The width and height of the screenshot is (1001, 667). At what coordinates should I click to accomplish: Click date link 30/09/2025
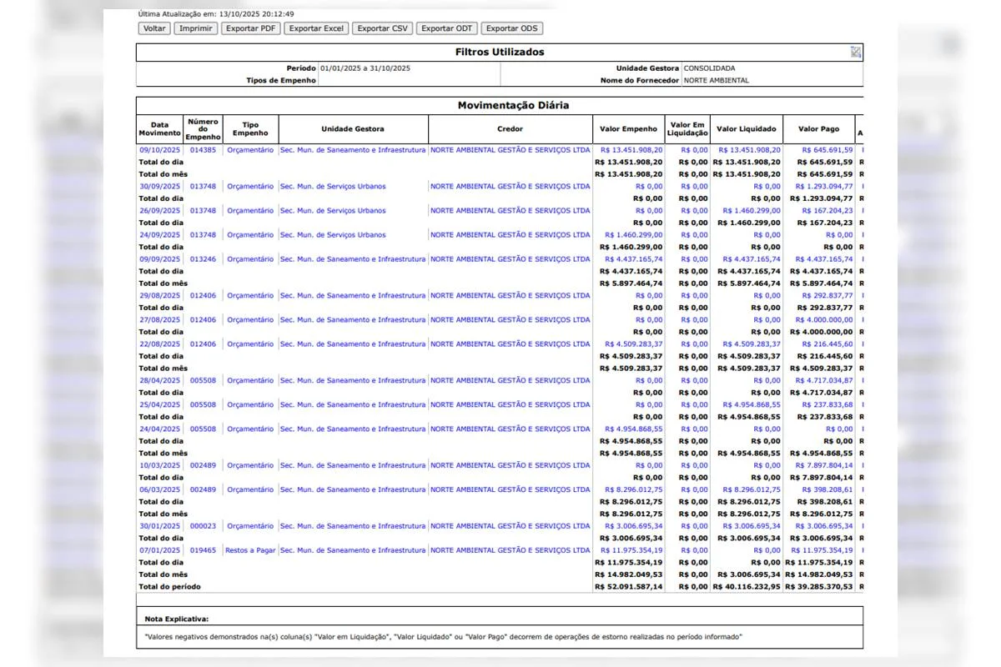[x=159, y=187]
